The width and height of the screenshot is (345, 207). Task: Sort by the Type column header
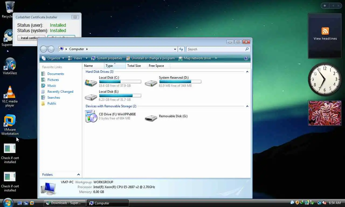pos(115,66)
